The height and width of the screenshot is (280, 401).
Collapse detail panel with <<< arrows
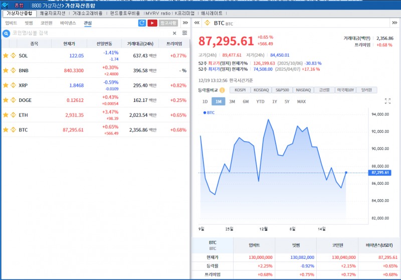click(x=197, y=23)
